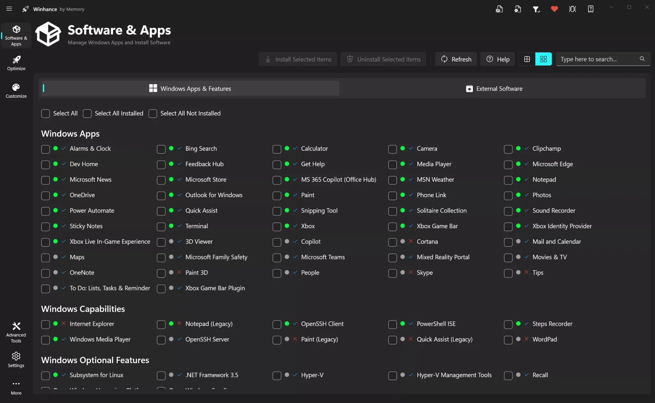Click the Windows Capabilities heading
This screenshot has width=655, height=403.
83,309
